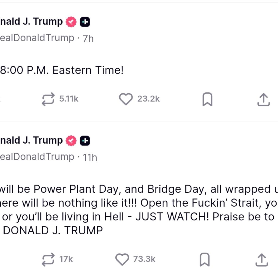This screenshot has width=278, height=278.
Task: ReTruth the "Power Plant Day" post
Action: pyautogui.click(x=48, y=260)
